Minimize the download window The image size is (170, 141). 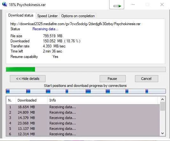pyautogui.click(x=133, y=4)
